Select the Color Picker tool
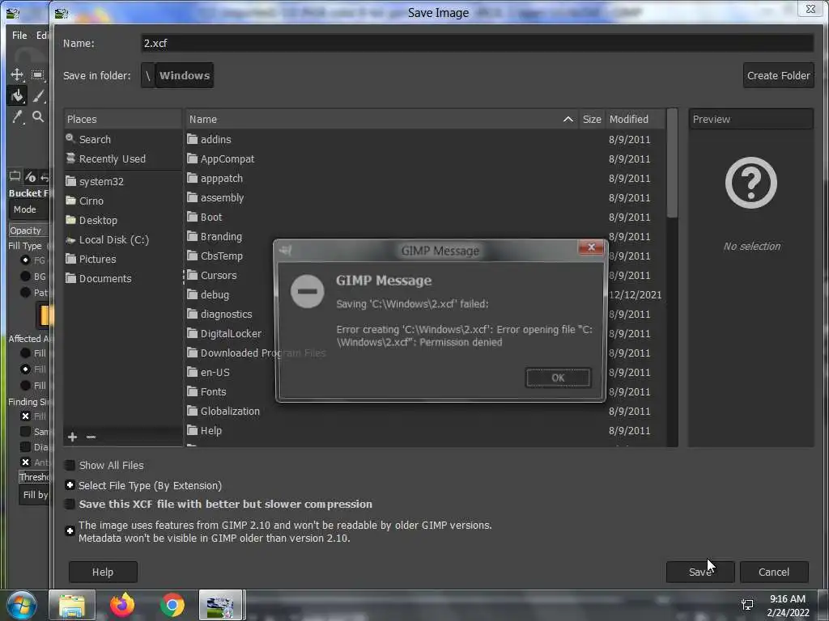 [17, 116]
